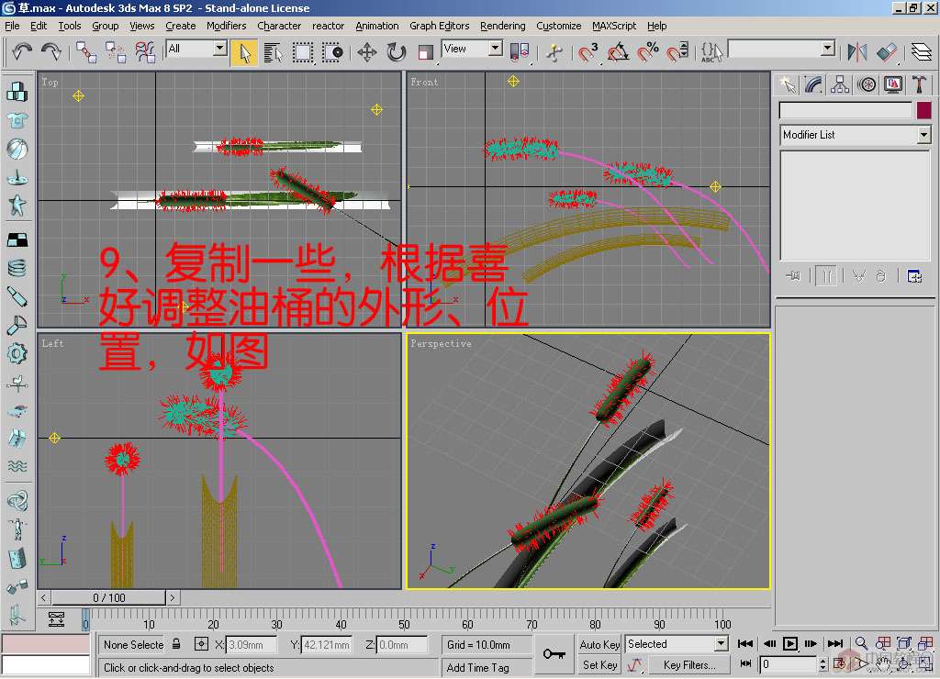Pick the Select Object arrow tool
The width and height of the screenshot is (940, 679).
pos(244,52)
